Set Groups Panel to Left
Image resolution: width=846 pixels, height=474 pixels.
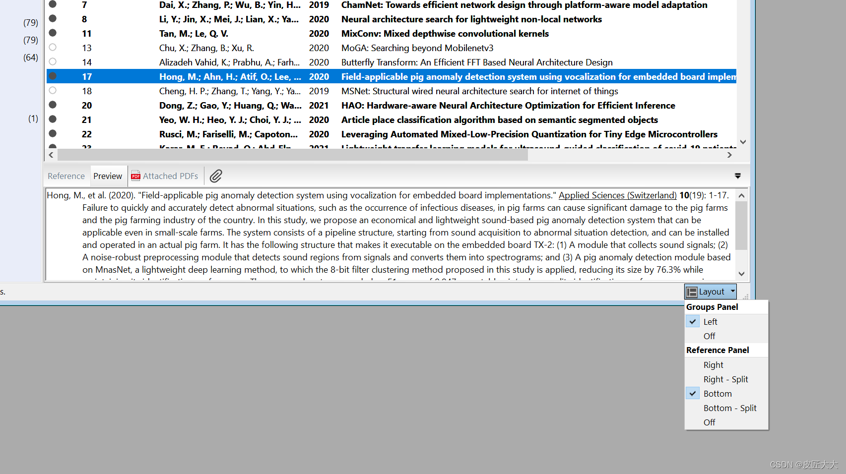pyautogui.click(x=726, y=322)
